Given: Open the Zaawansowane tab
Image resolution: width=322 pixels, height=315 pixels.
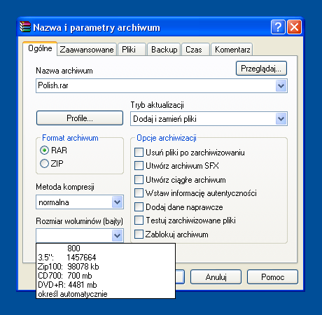Looking at the screenshot, I should [87, 50].
